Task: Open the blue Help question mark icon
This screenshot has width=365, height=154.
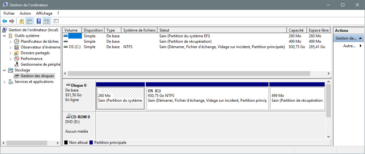Action: click(x=39, y=21)
